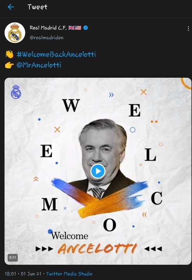Screen dimensions: 192x280
Task: Click the pointing hand emoji
Action: click(9, 65)
